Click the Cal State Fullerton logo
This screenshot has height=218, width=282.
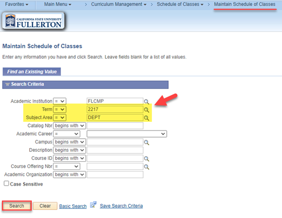[33, 21]
